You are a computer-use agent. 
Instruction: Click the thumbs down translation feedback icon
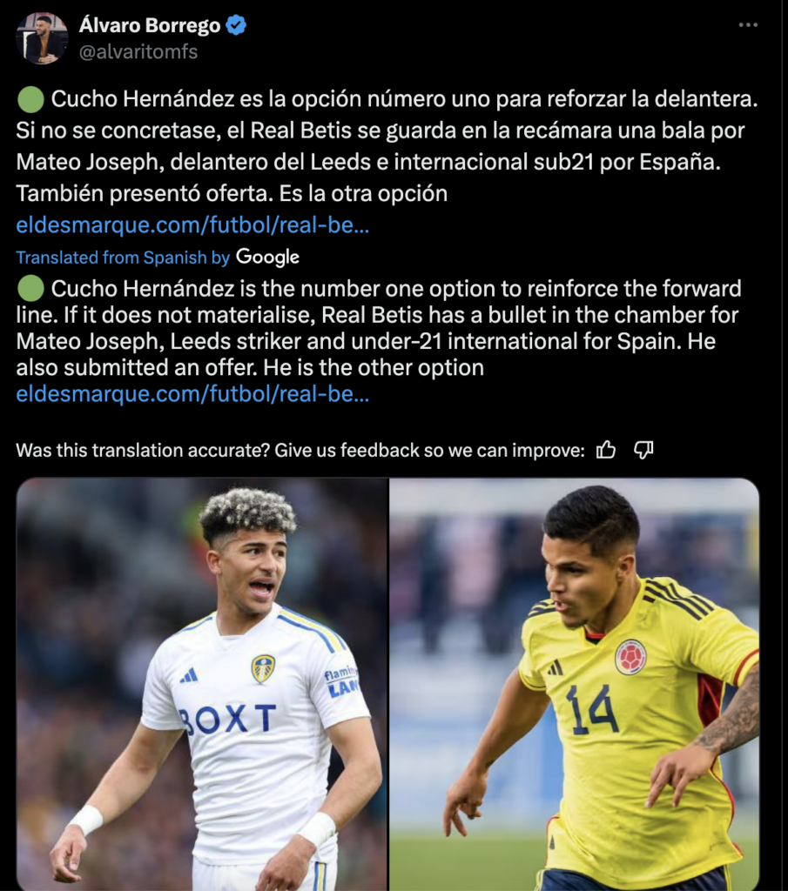point(643,450)
